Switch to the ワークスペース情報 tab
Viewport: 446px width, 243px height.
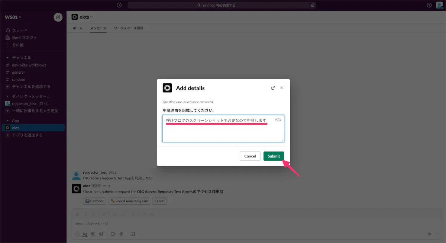pos(128,28)
